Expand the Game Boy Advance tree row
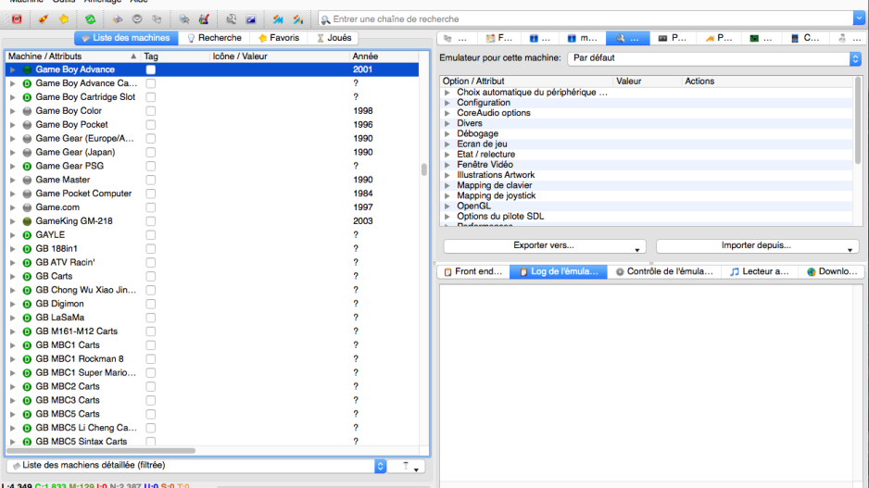The image size is (869, 488). point(12,69)
